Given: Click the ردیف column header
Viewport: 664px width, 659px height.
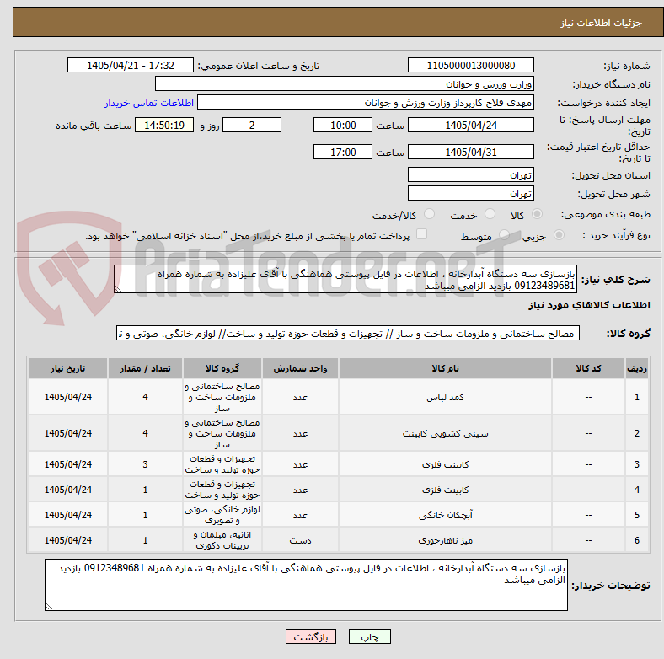Looking at the screenshot, I should click(636, 368).
